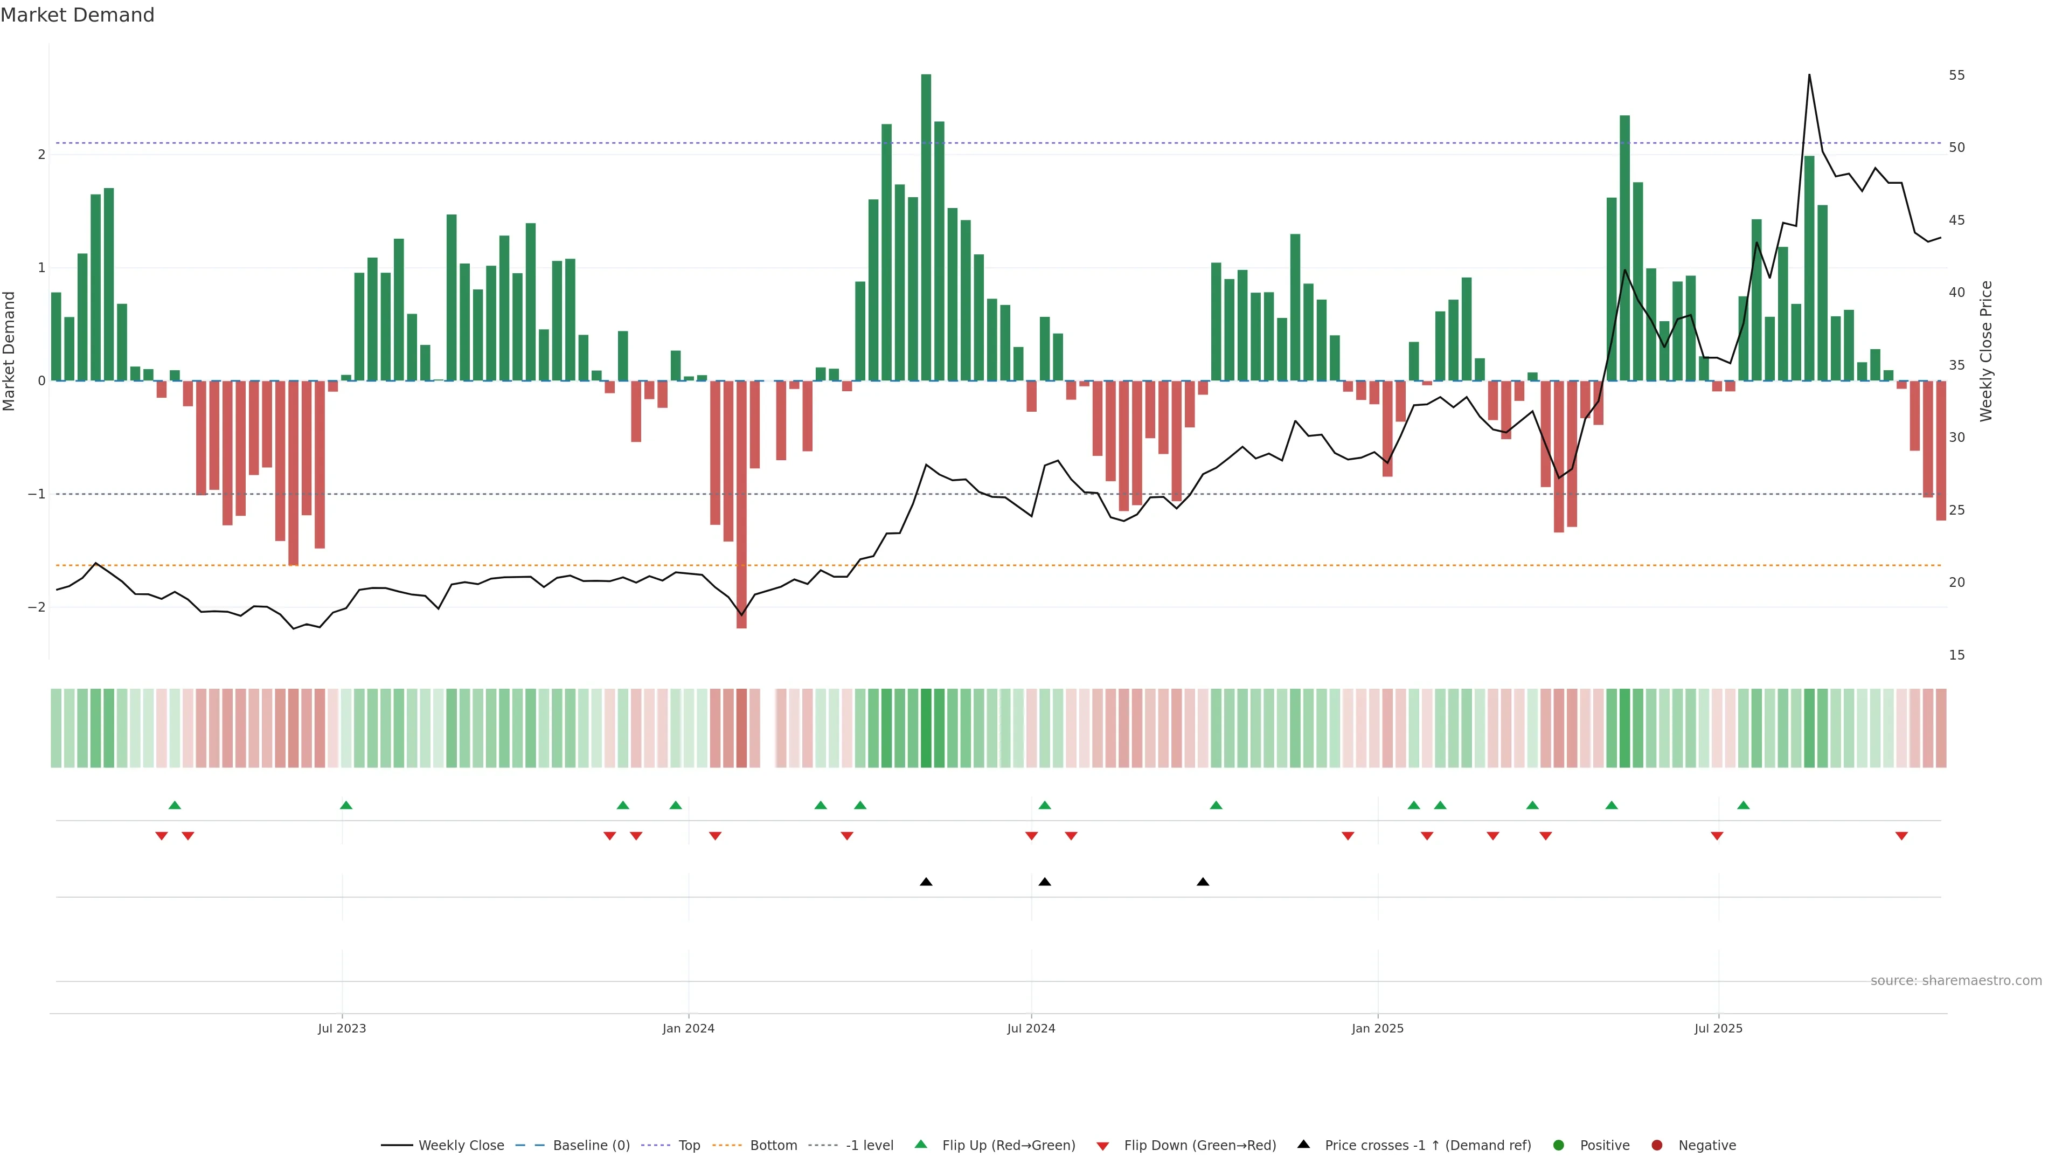Click the black Price crosses triangle legend icon
Screen dimensions: 2069x1164
pos(1303,1144)
